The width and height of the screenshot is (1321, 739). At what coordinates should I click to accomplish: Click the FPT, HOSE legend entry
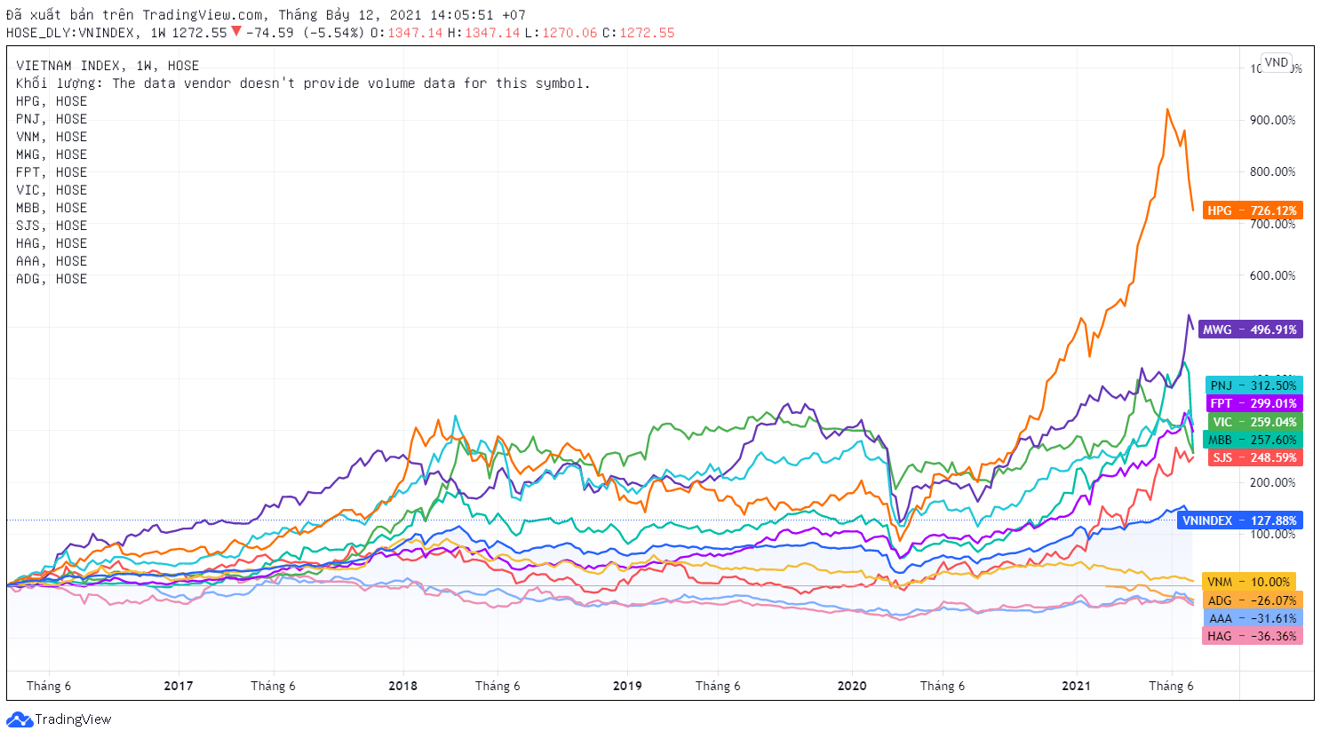pyautogui.click(x=52, y=172)
